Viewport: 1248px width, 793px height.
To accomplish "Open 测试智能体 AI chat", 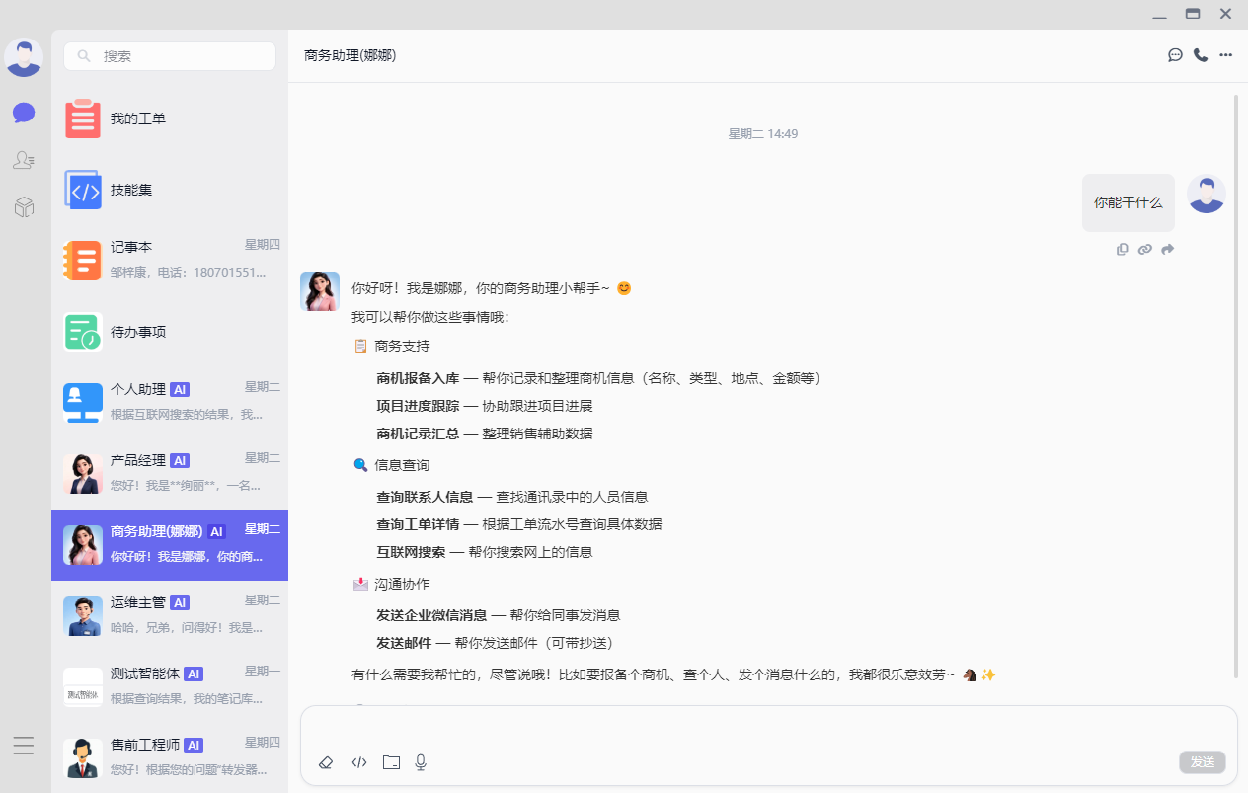I will (x=170, y=687).
